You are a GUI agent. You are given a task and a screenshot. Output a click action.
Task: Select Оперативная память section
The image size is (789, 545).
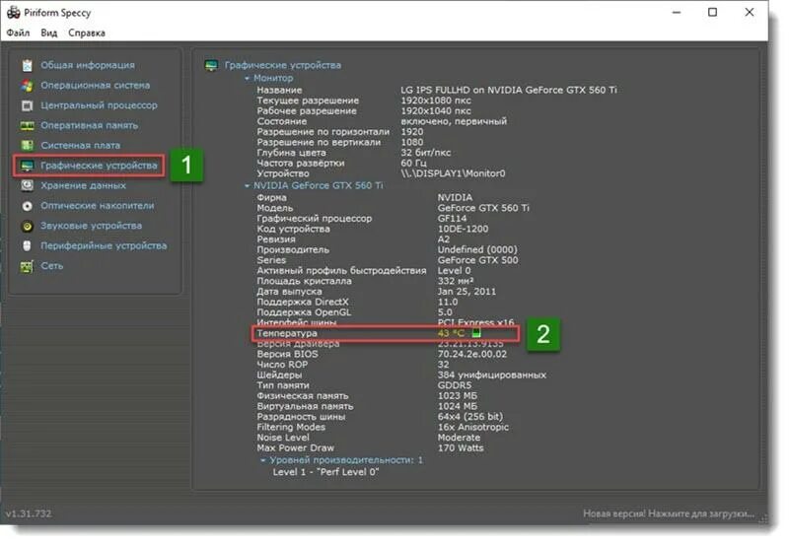(x=90, y=126)
